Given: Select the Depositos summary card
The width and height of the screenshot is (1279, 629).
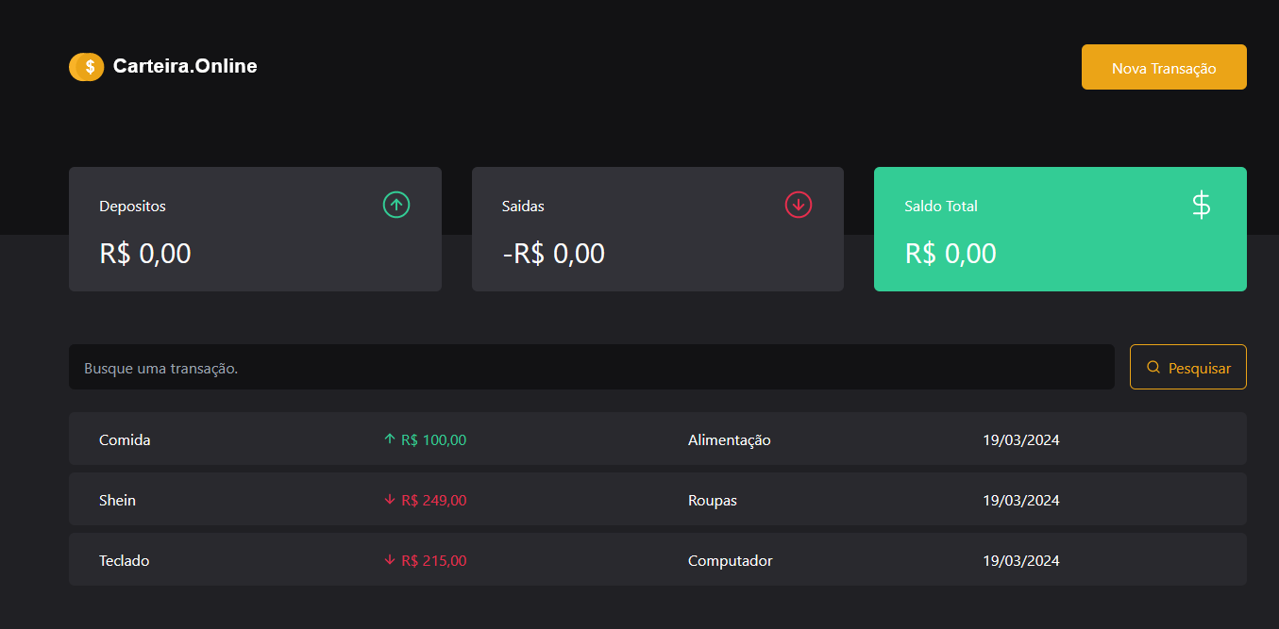Looking at the screenshot, I should click(x=255, y=230).
